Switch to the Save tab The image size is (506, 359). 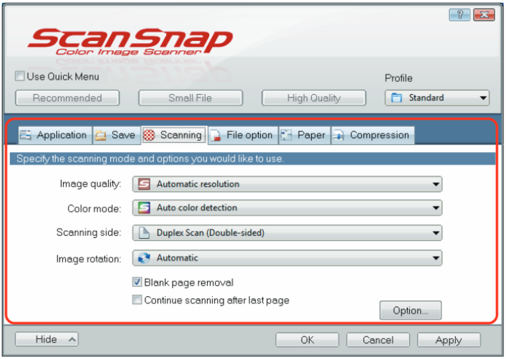pos(117,135)
